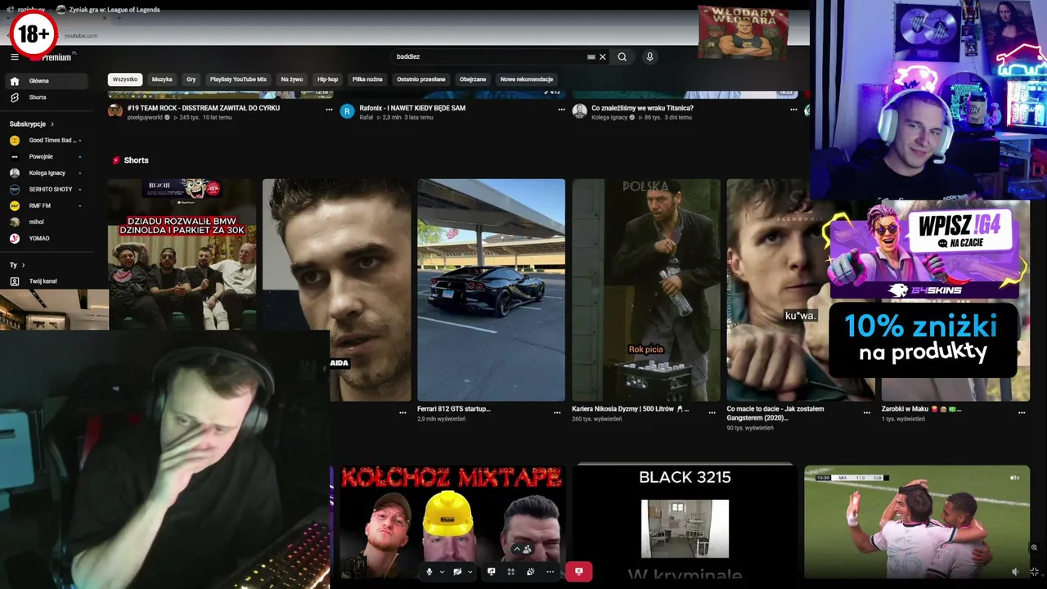Open more options for Co macie to dacie short
1047x589 pixels.
tap(866, 412)
